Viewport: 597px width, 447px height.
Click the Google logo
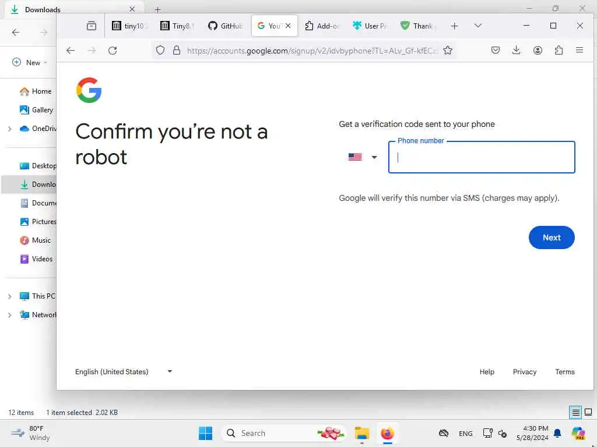[x=89, y=90]
